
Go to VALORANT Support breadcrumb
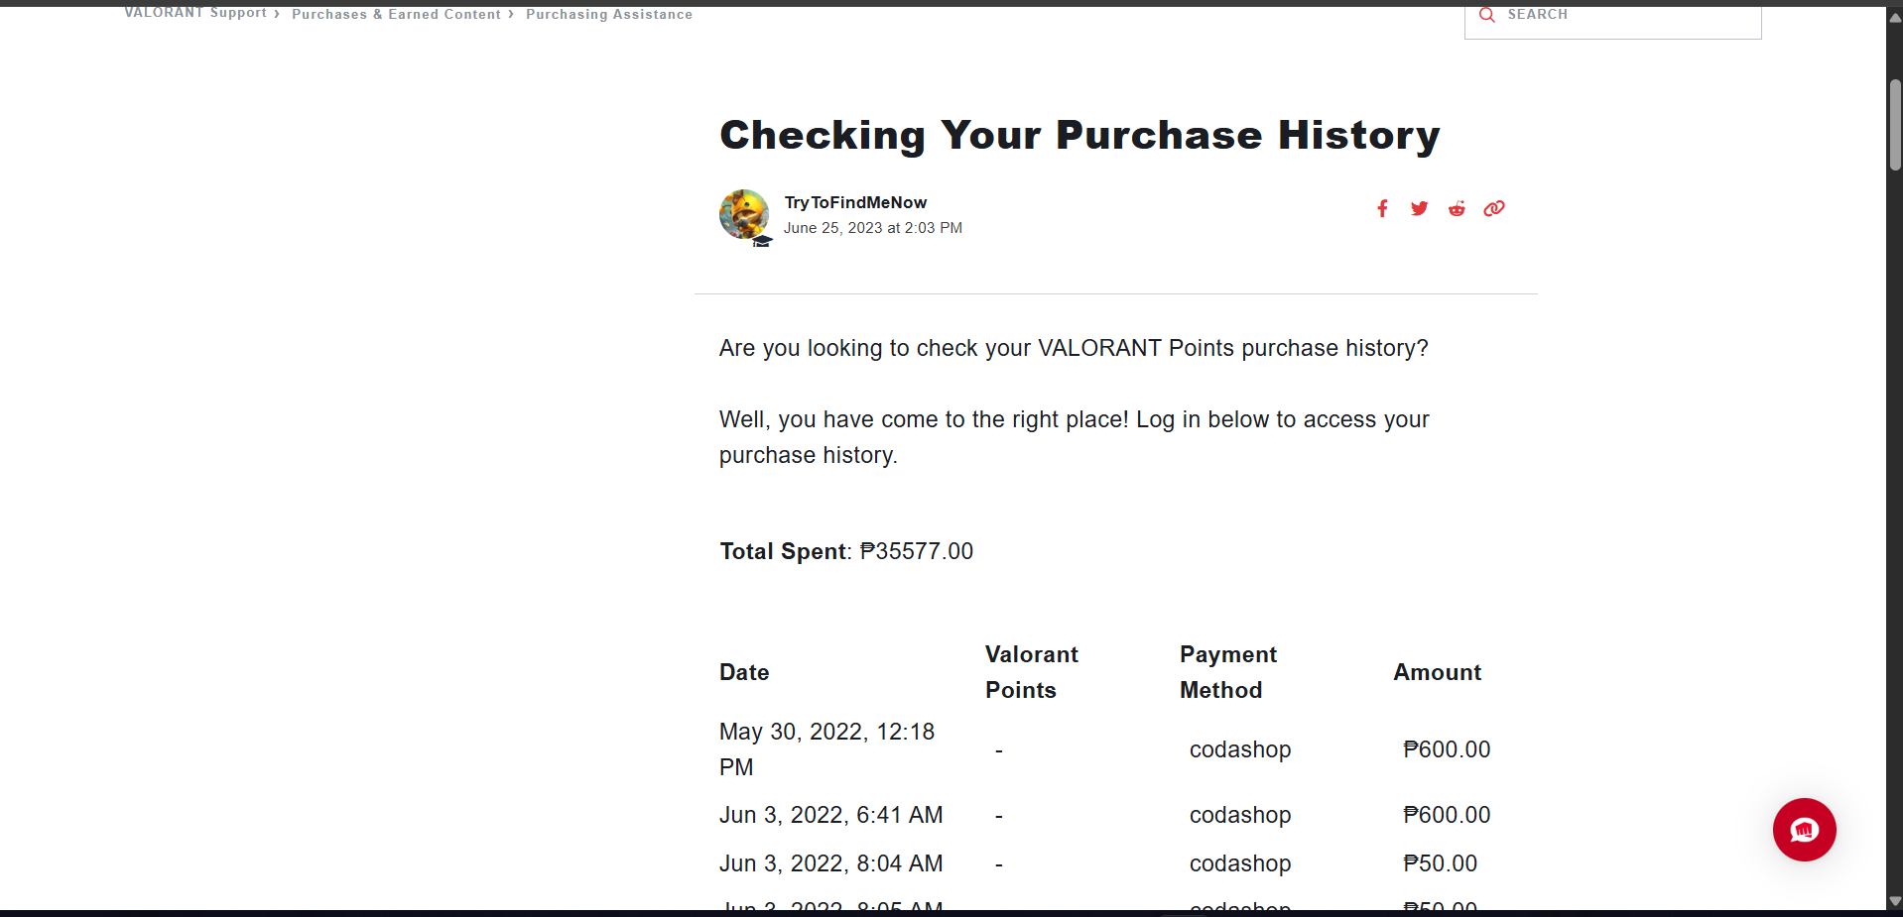coord(195,13)
